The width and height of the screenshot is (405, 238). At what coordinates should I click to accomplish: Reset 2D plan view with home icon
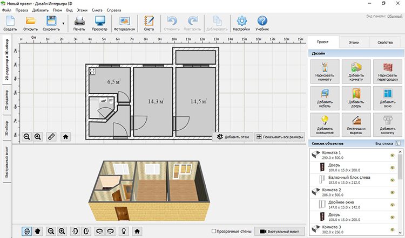[65, 137]
